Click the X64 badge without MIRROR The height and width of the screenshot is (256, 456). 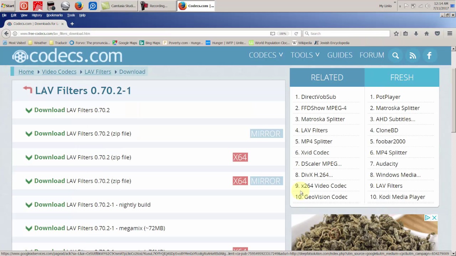[240, 157]
